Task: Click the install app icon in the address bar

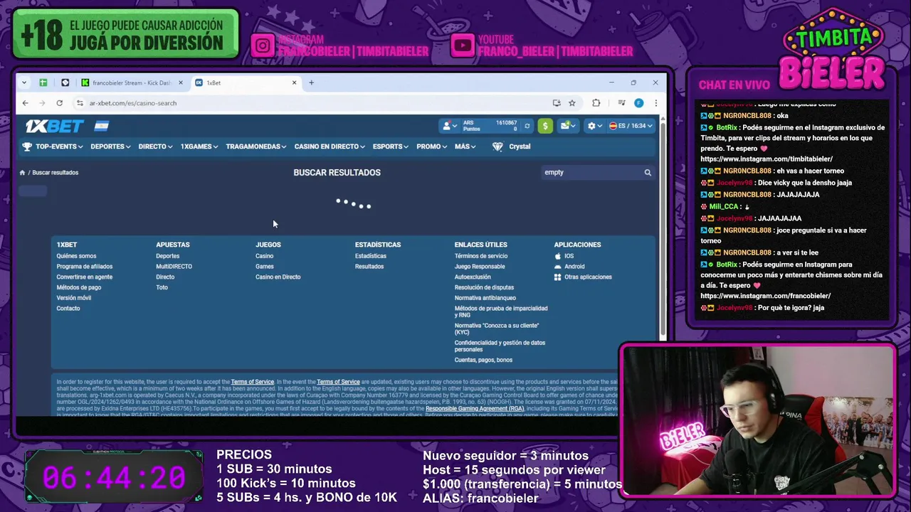Action: [x=557, y=103]
